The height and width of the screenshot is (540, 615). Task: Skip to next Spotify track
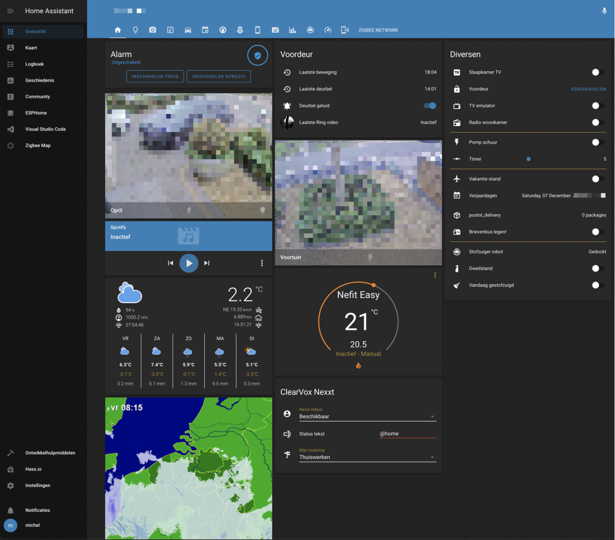[207, 263]
